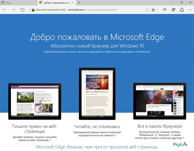Open 'Читайте, не отвлекаясь' heading
This screenshot has width=194, height=151.
pyautogui.click(x=97, y=127)
